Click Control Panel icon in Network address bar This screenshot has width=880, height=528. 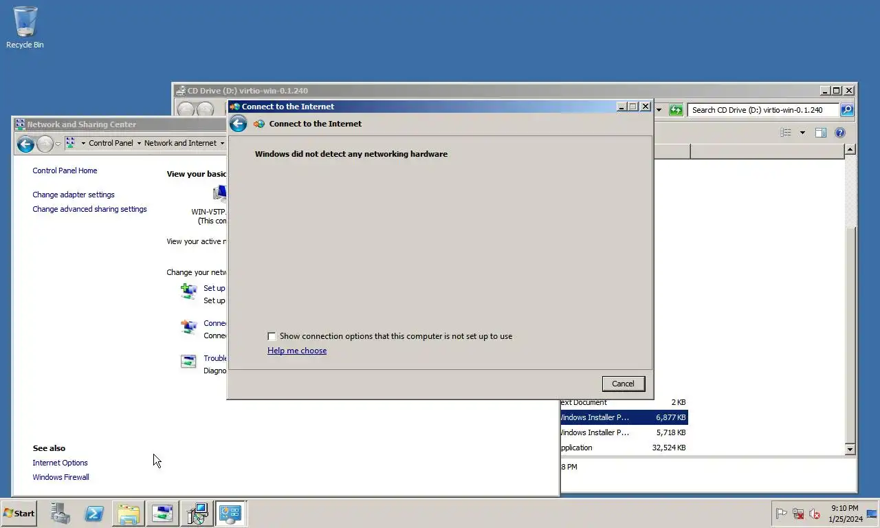(x=70, y=143)
